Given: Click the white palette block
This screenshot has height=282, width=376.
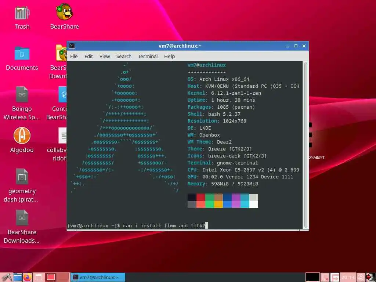Looking at the screenshot, I should (x=254, y=204).
